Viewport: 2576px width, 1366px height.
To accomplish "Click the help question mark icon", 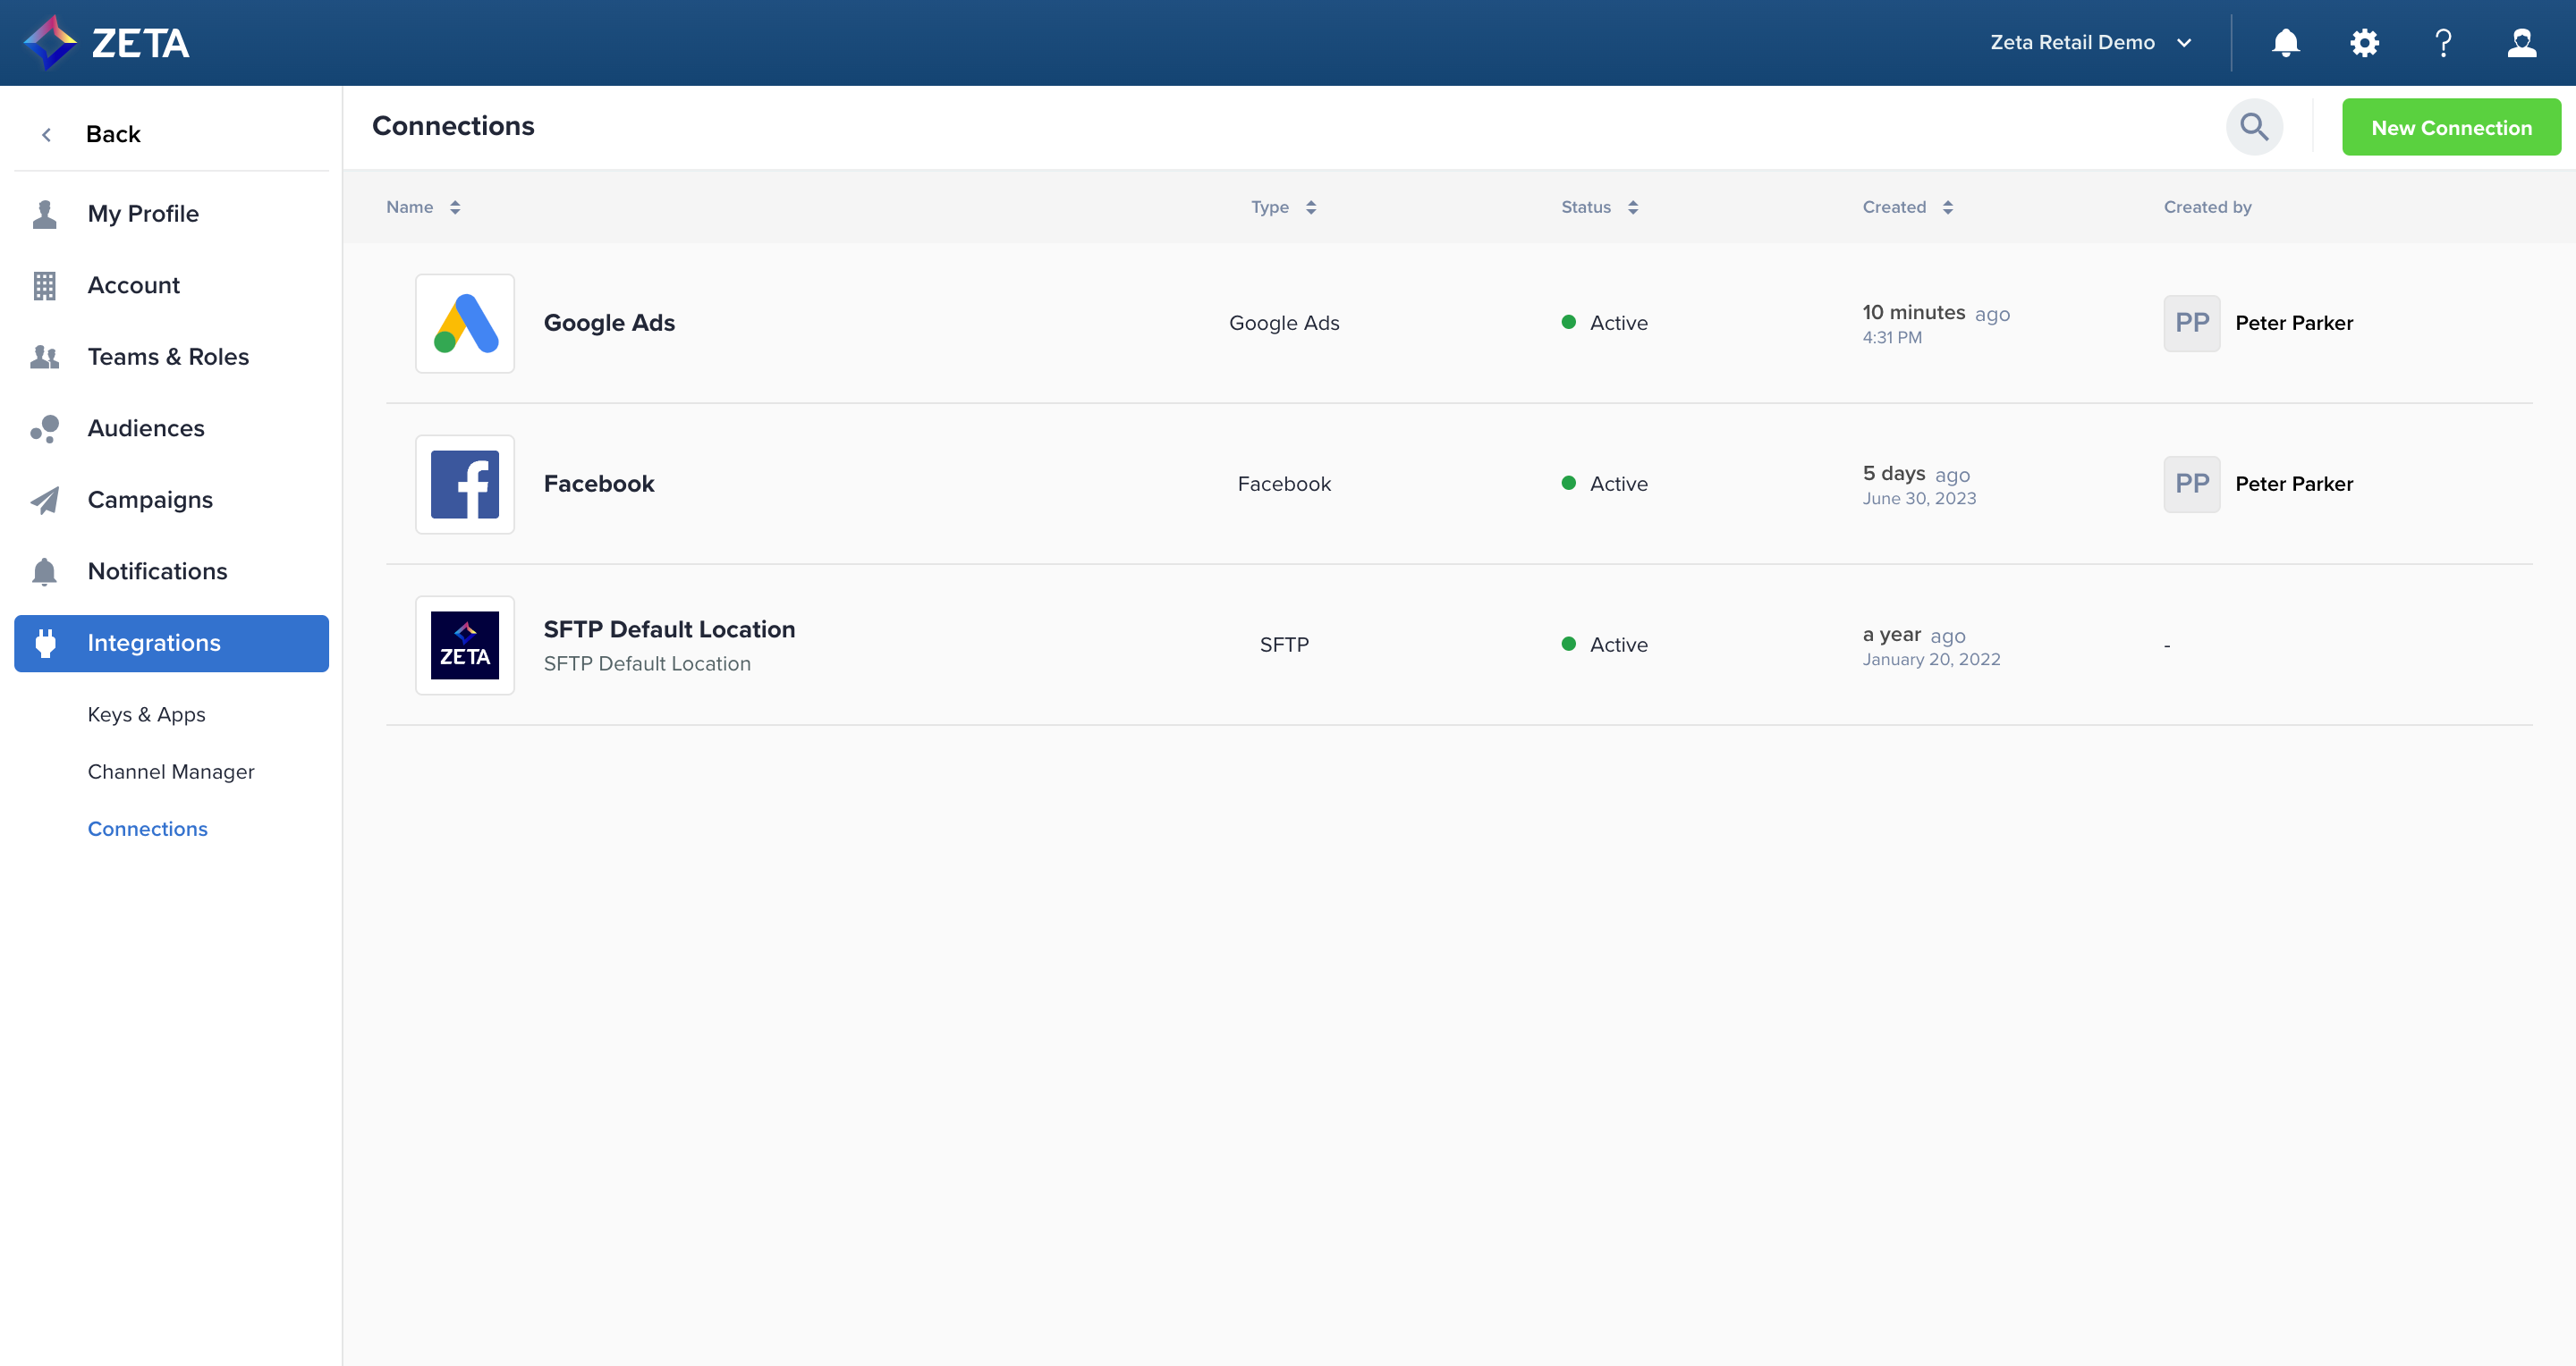I will (x=2443, y=43).
